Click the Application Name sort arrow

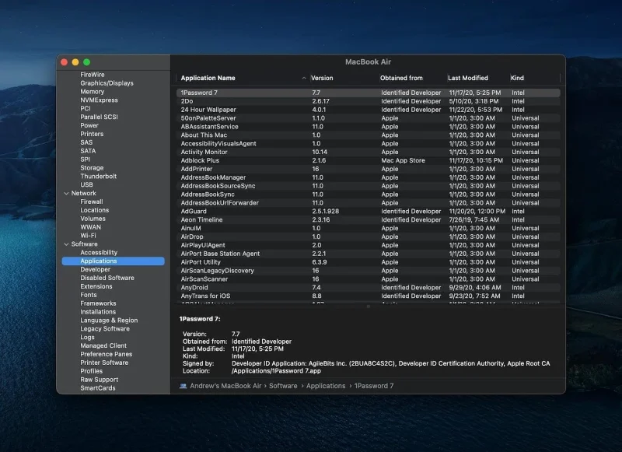(x=304, y=78)
